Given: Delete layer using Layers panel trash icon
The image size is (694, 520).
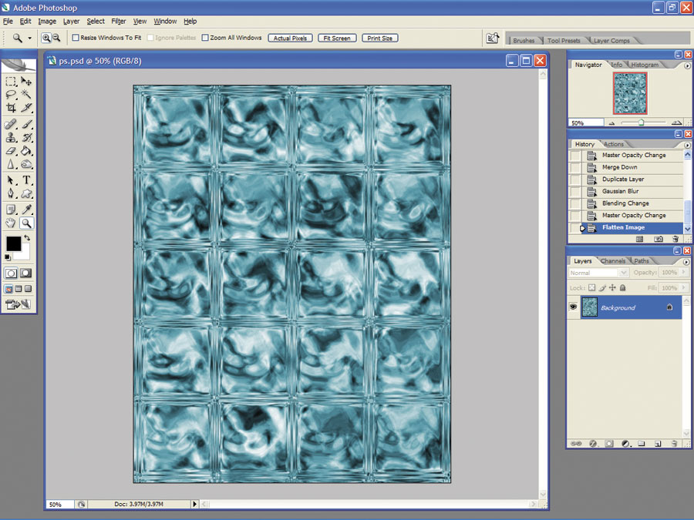Looking at the screenshot, I should coord(674,443).
